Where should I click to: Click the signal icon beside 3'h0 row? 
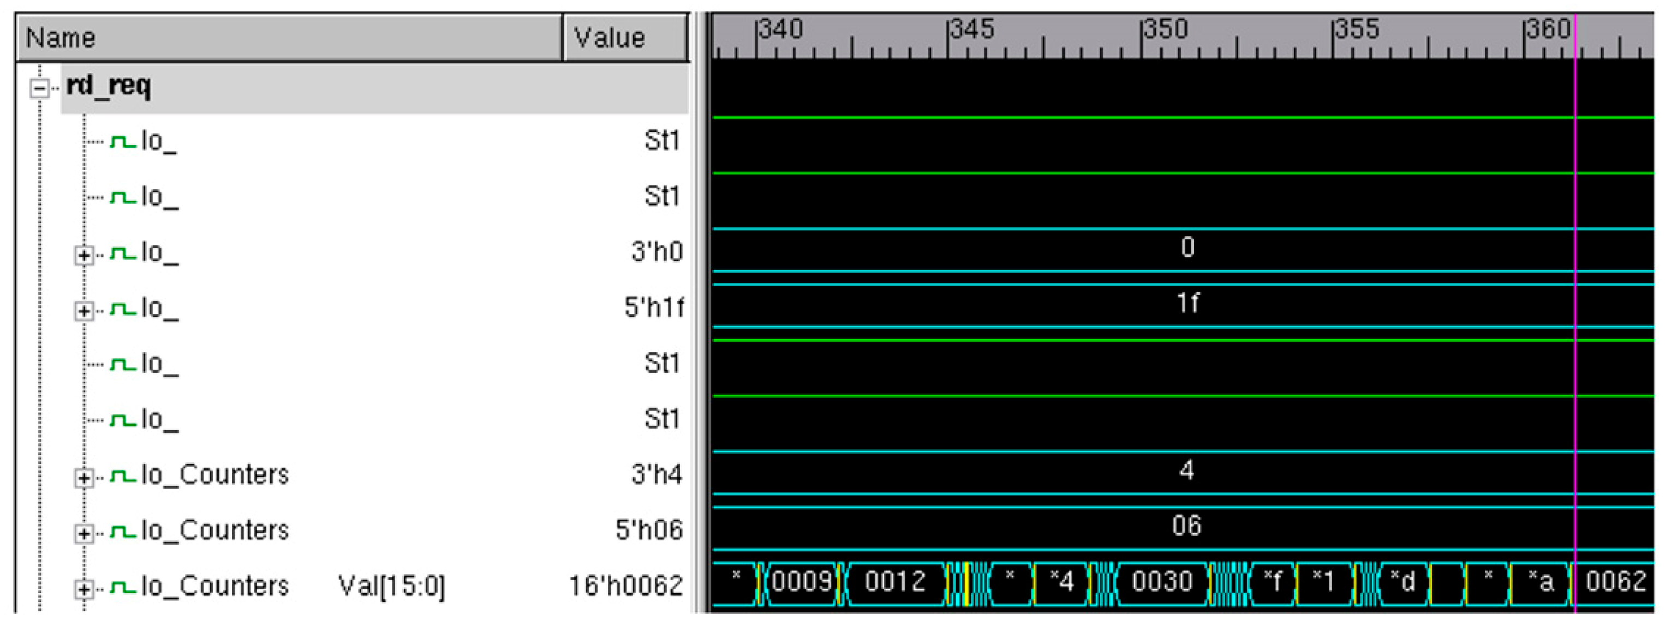pos(123,252)
